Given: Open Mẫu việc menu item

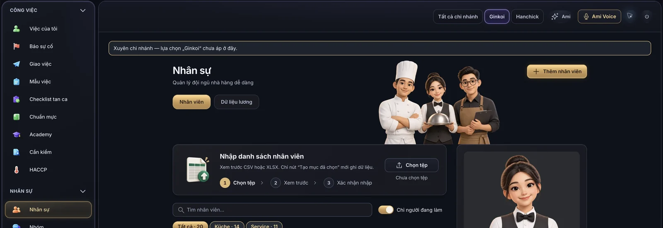Looking at the screenshot, I should tap(48, 82).
